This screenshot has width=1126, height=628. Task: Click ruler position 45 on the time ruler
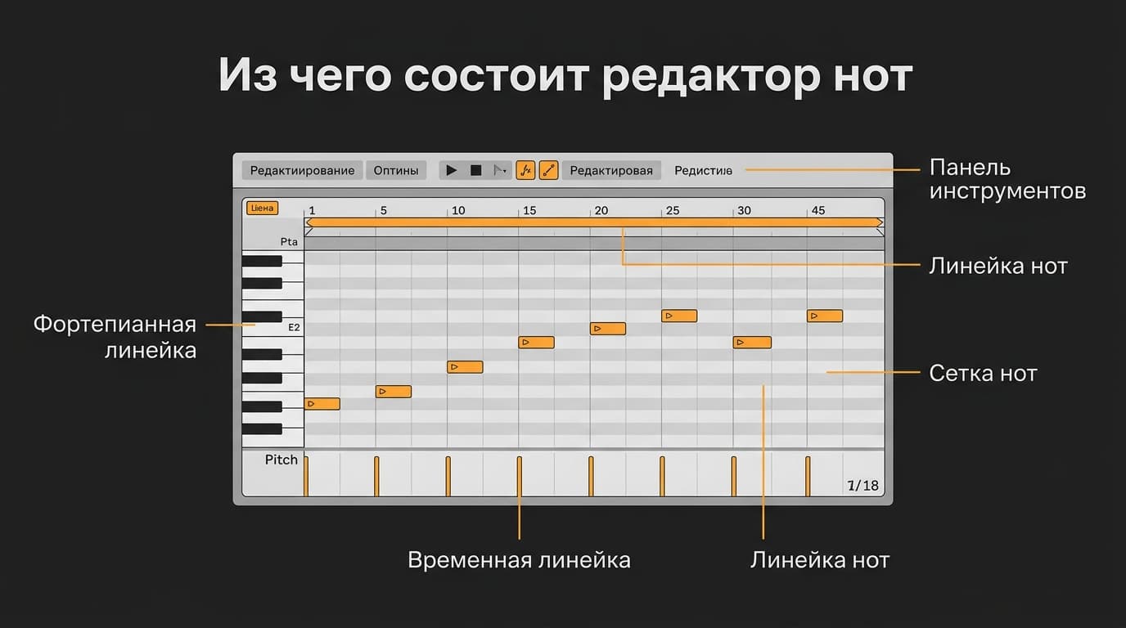(x=818, y=211)
